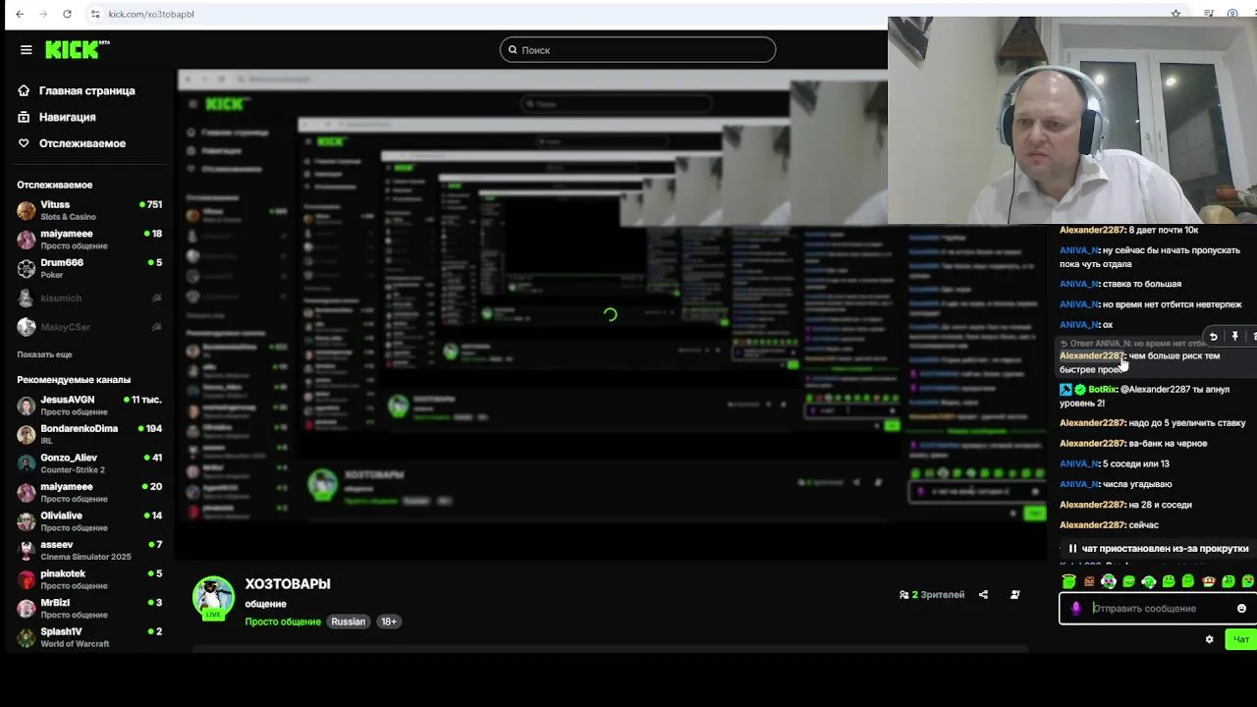1257x707 pixels.
Task: Open Отслеживаемое in sidebar
Action: 82,143
